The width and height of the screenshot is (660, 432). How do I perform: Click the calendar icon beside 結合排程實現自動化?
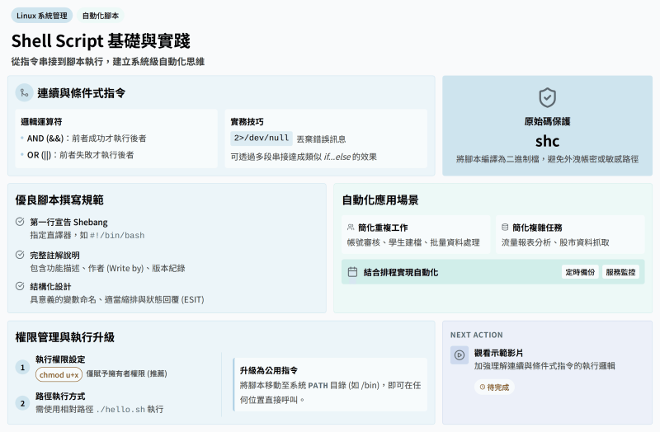click(353, 272)
